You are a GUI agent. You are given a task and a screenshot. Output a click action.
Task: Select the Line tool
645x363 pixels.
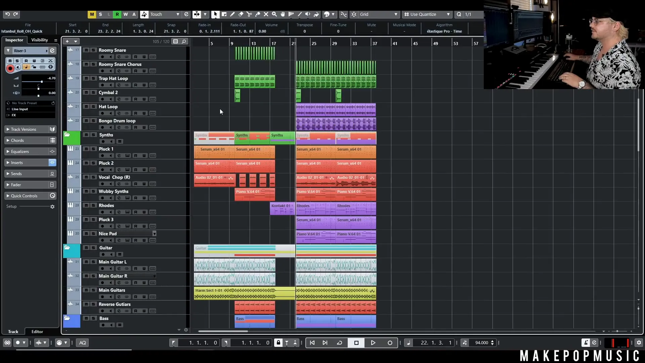(x=300, y=14)
